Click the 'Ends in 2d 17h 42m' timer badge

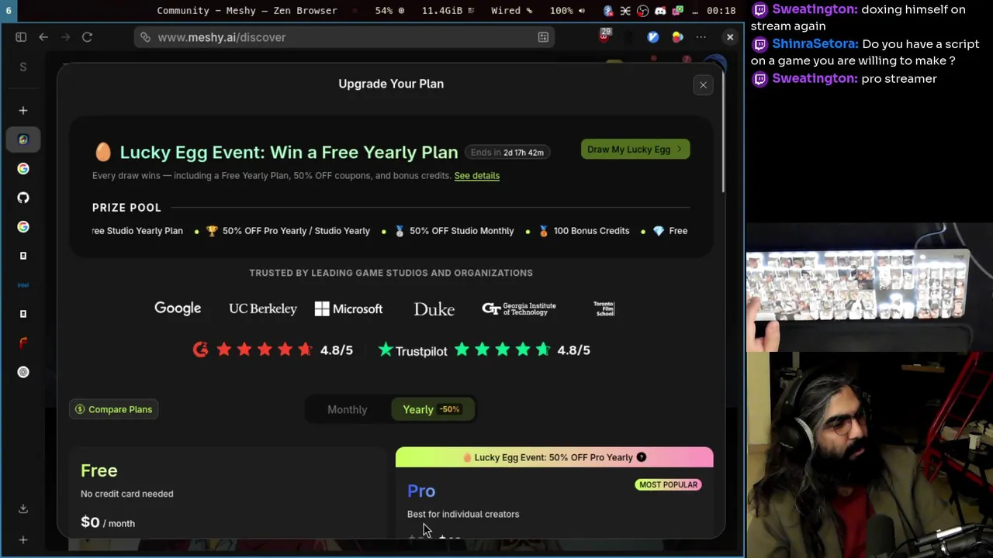coord(507,153)
